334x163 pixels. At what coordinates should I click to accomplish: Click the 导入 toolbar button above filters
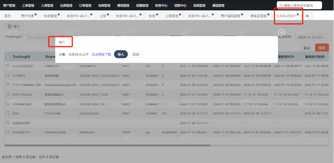[x=14, y=26]
